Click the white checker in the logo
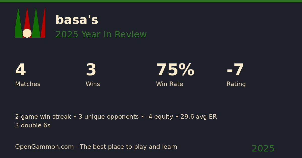Image resolution: width=302 pixels, height=158 pixels. (x=27, y=33)
